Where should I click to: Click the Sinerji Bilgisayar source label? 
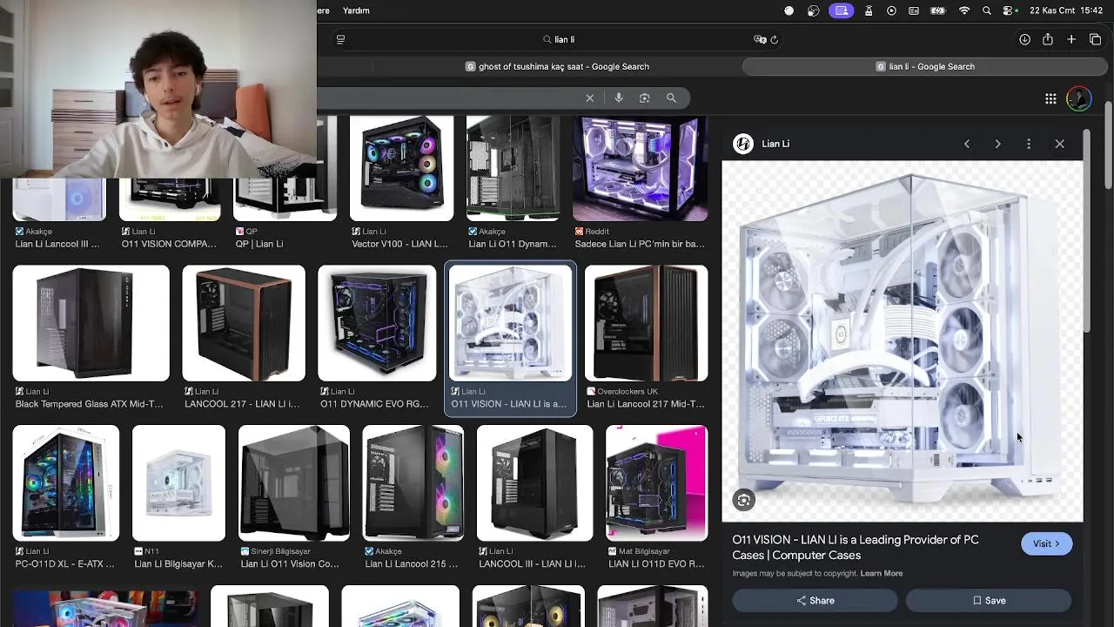(x=281, y=551)
